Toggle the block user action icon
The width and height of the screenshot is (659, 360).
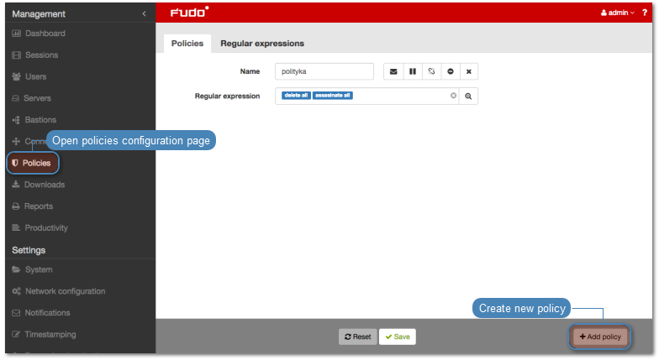451,72
